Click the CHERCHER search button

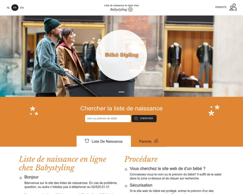click(144, 118)
